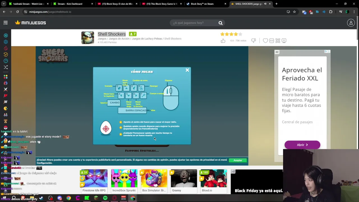Go back to previous page
This screenshot has width=359, height=202.
tap(4, 12)
